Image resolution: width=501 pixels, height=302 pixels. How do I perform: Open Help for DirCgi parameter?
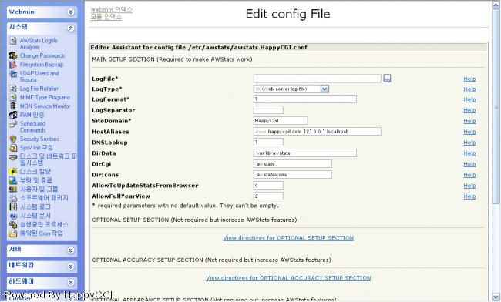coord(469,164)
